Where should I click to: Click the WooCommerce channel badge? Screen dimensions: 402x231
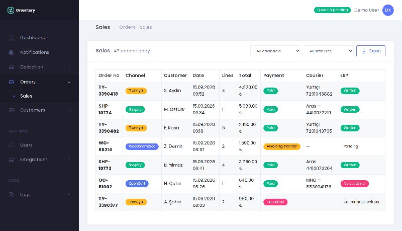pos(142,146)
